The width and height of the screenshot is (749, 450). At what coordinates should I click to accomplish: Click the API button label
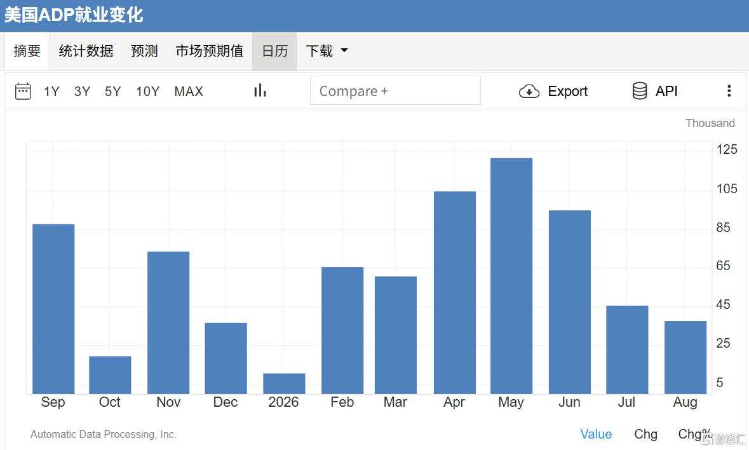666,91
